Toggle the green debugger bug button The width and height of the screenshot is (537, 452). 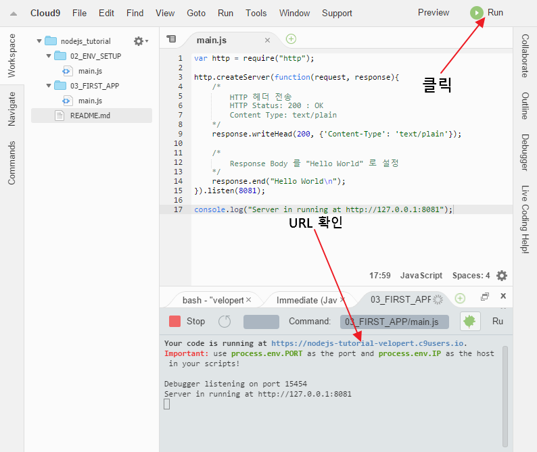470,322
